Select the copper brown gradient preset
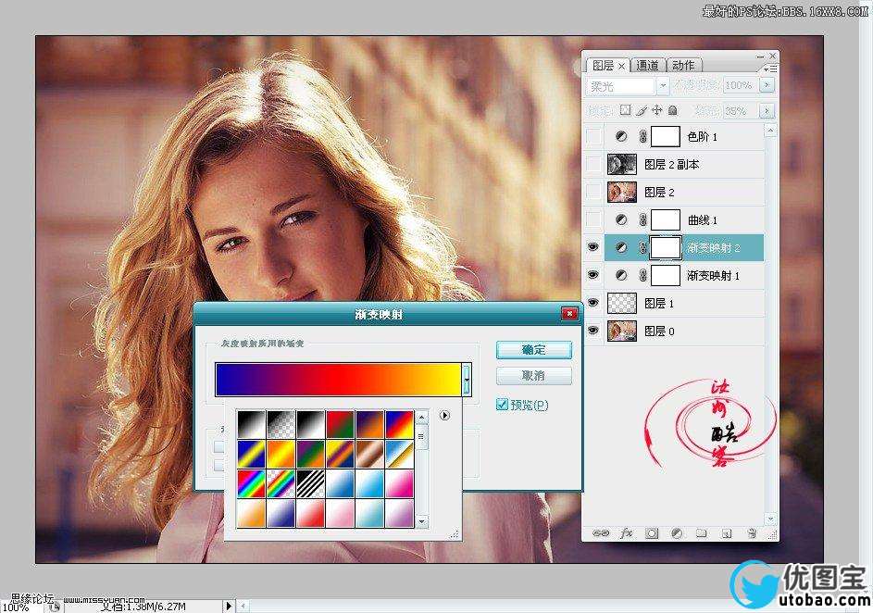The image size is (873, 613). pyautogui.click(x=369, y=455)
